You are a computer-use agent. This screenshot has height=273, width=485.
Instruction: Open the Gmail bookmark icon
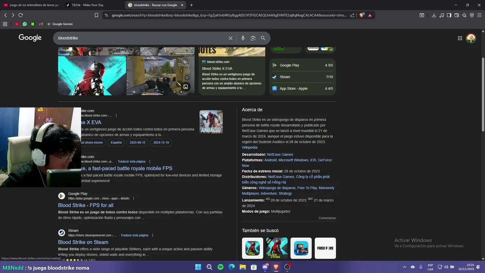(41, 24)
